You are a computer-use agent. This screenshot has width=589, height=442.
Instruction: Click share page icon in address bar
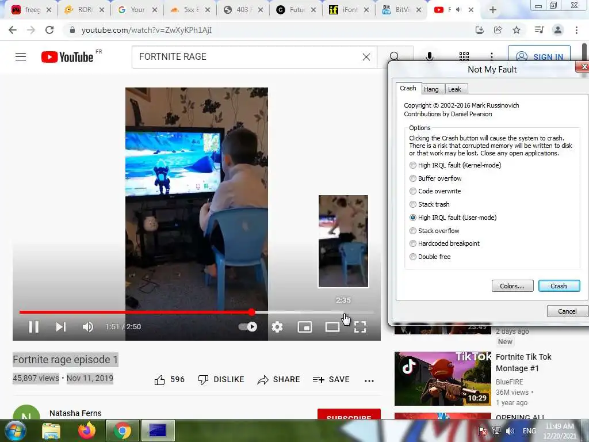[x=498, y=30]
